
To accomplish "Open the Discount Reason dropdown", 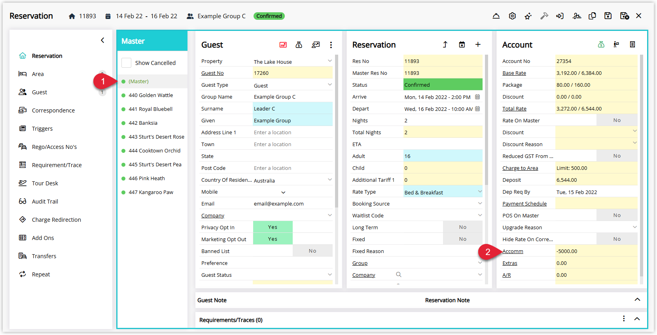I will pos(634,143).
